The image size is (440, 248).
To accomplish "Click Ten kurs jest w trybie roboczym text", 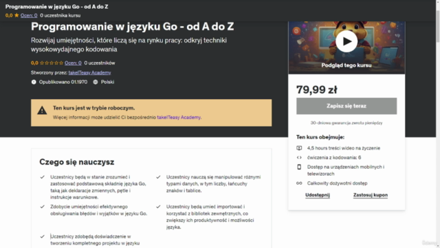I will click(x=93, y=108).
